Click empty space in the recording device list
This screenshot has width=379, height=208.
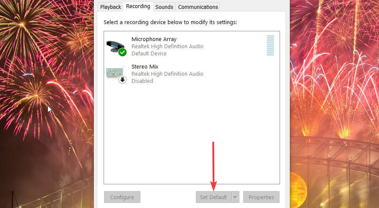tap(192, 133)
